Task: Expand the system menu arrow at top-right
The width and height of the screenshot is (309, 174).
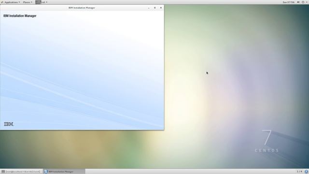Action: coord(307,2)
